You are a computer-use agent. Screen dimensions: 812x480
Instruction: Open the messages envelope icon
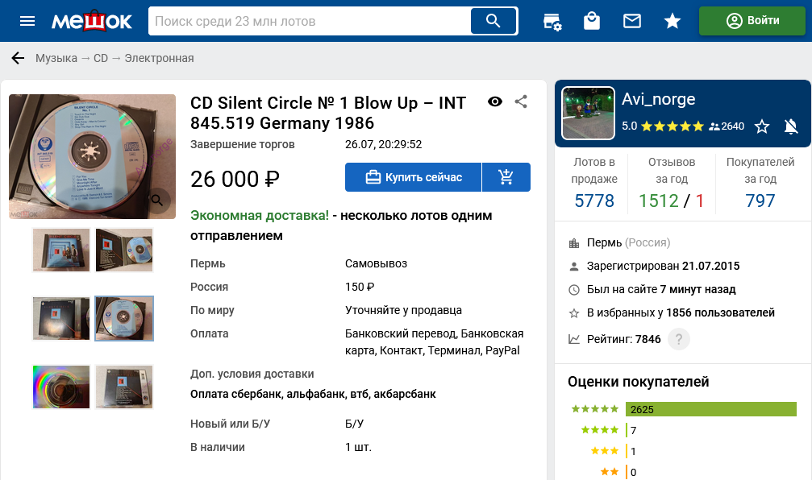[x=632, y=21]
